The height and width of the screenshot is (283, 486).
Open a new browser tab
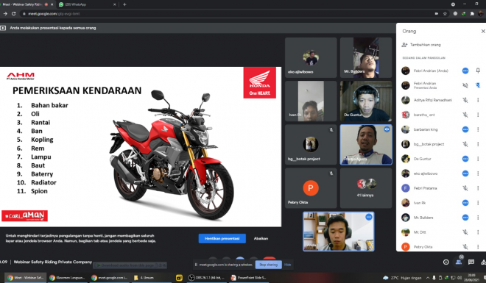point(124,4)
